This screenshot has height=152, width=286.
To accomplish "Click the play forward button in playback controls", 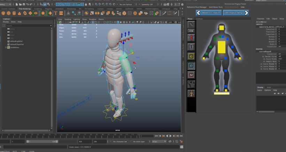I will [170, 136].
